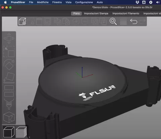Click the Redo arrow icon

click(142, 21)
